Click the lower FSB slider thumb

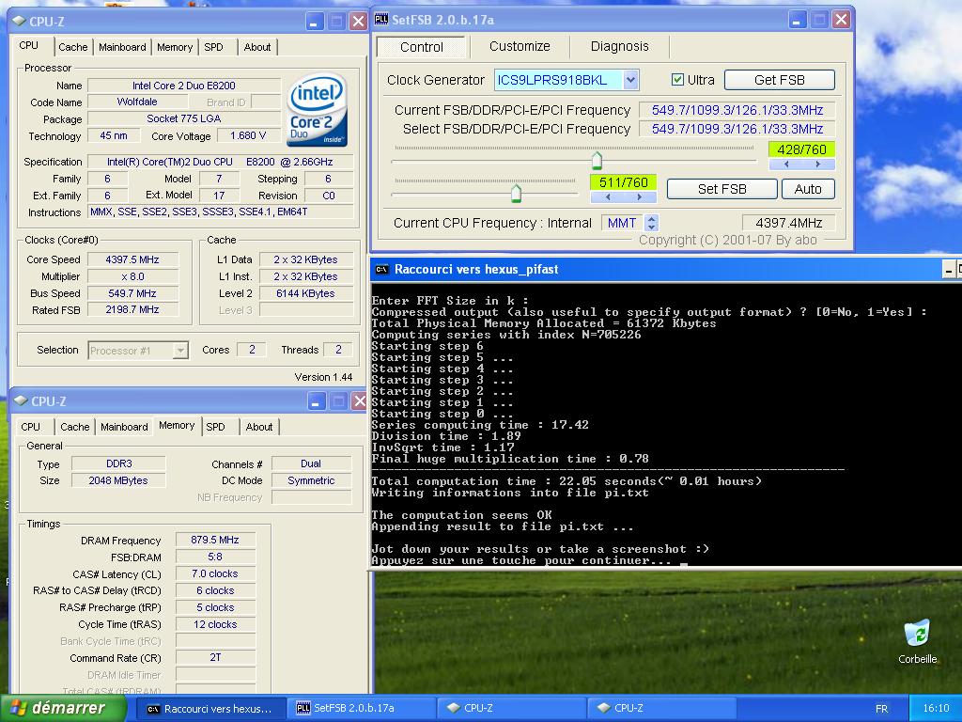tap(516, 194)
